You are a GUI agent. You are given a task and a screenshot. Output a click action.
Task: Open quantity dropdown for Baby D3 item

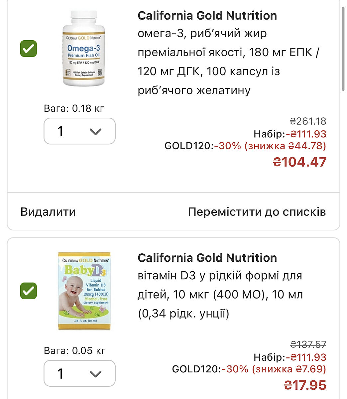(x=79, y=373)
